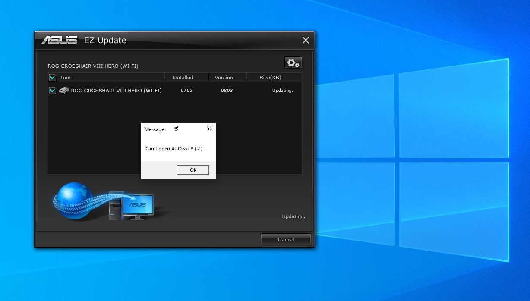This screenshot has height=301, width=530.
Task: Click the Item column header label
Action: click(x=65, y=78)
